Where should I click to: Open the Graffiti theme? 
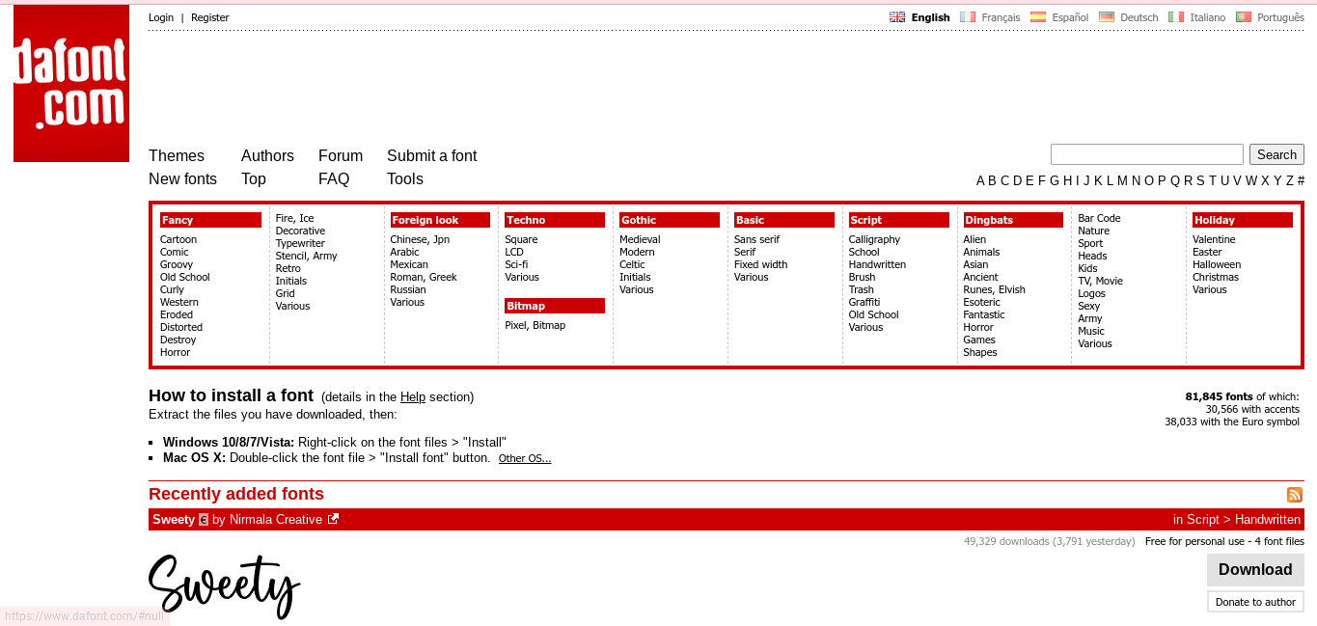point(864,302)
